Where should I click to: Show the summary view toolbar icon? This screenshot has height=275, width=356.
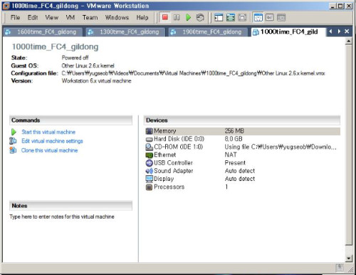[x=258, y=17]
